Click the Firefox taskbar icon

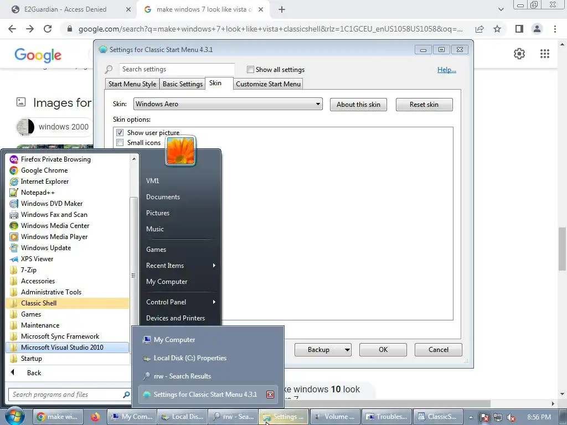click(95, 417)
